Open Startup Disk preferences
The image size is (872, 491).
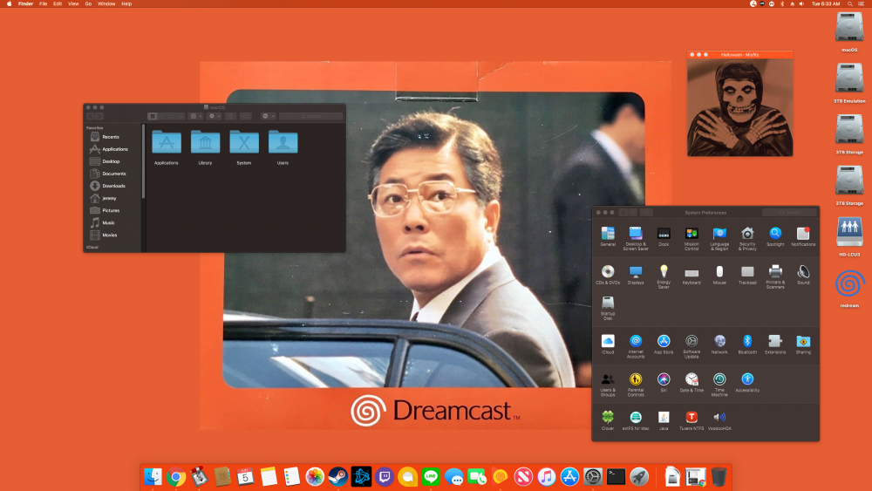point(608,308)
